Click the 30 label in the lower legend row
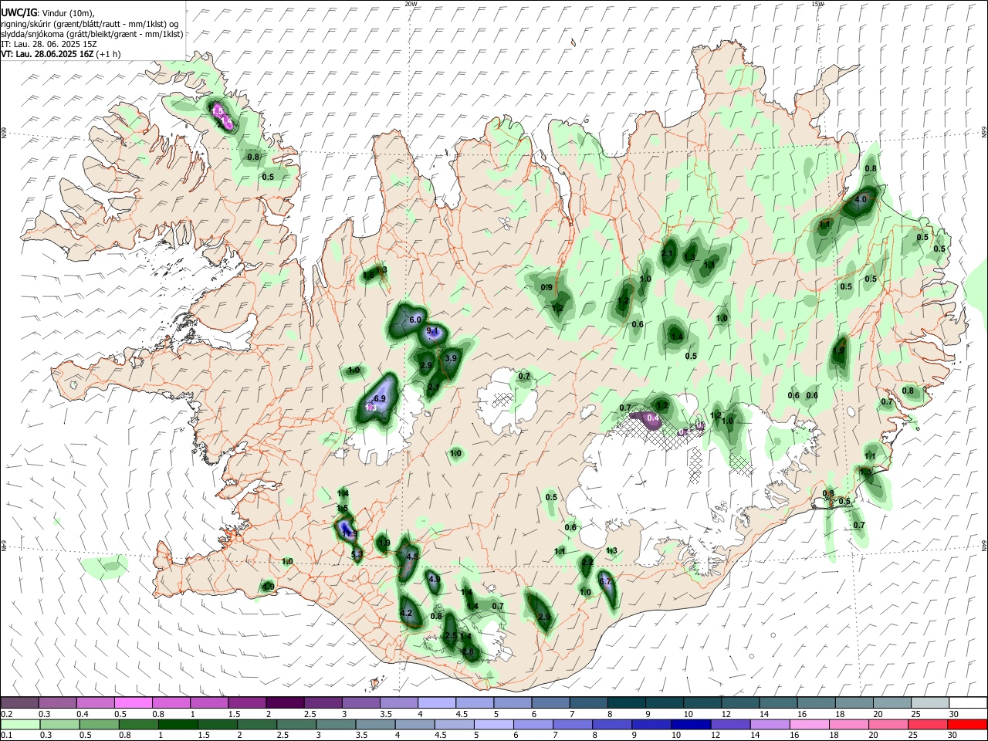The image size is (988, 741). 952,736
